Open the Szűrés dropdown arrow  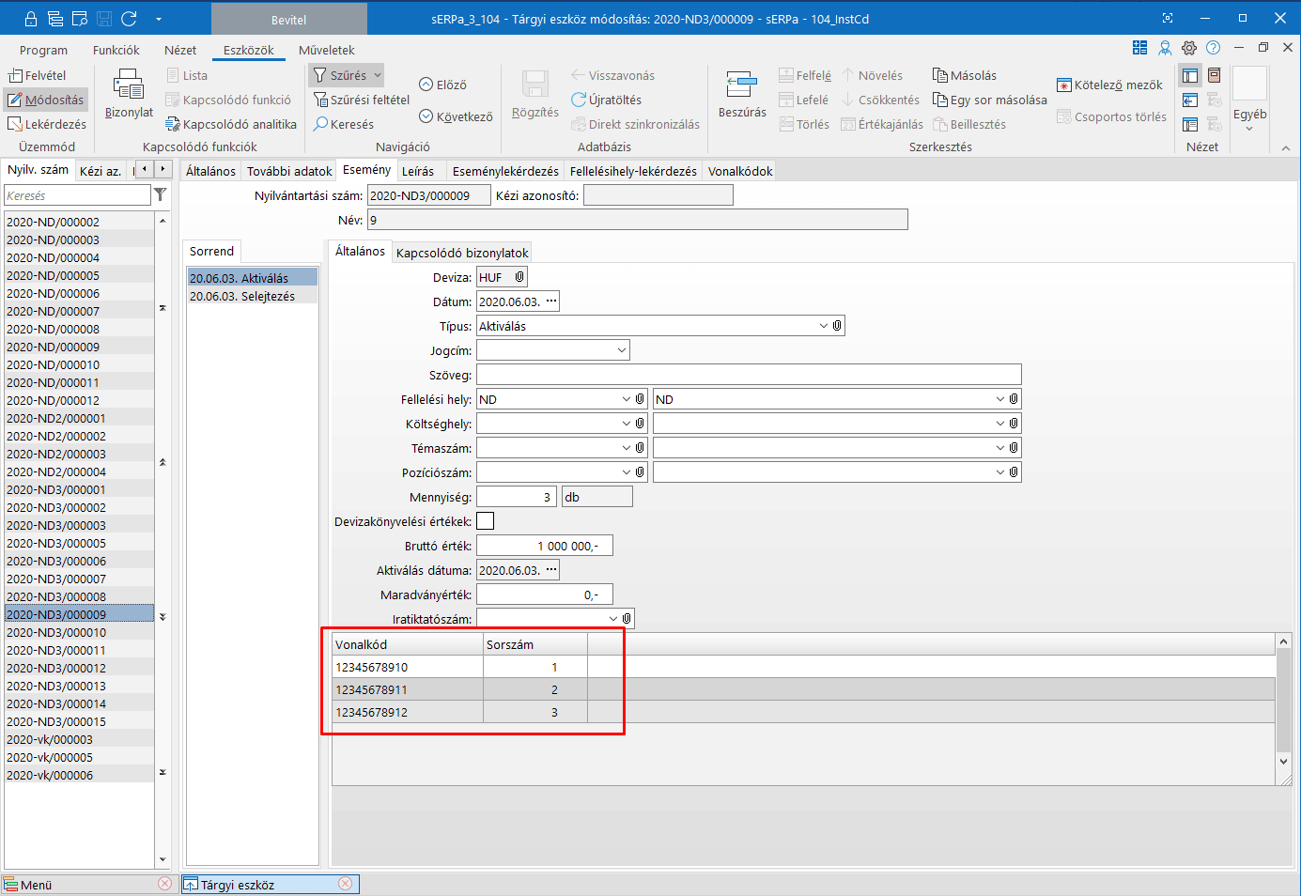click(x=378, y=75)
